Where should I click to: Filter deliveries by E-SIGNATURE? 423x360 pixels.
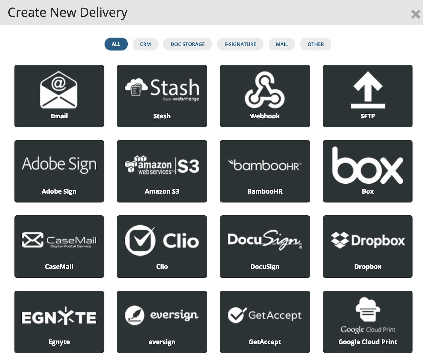click(x=240, y=44)
